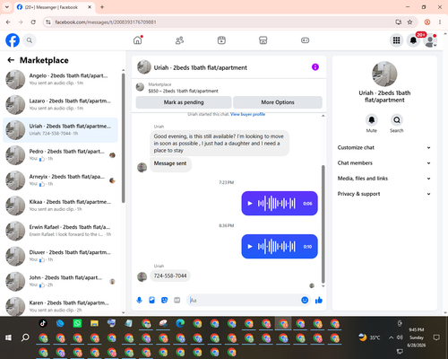Open the Marketplace storefront icon

click(263, 40)
